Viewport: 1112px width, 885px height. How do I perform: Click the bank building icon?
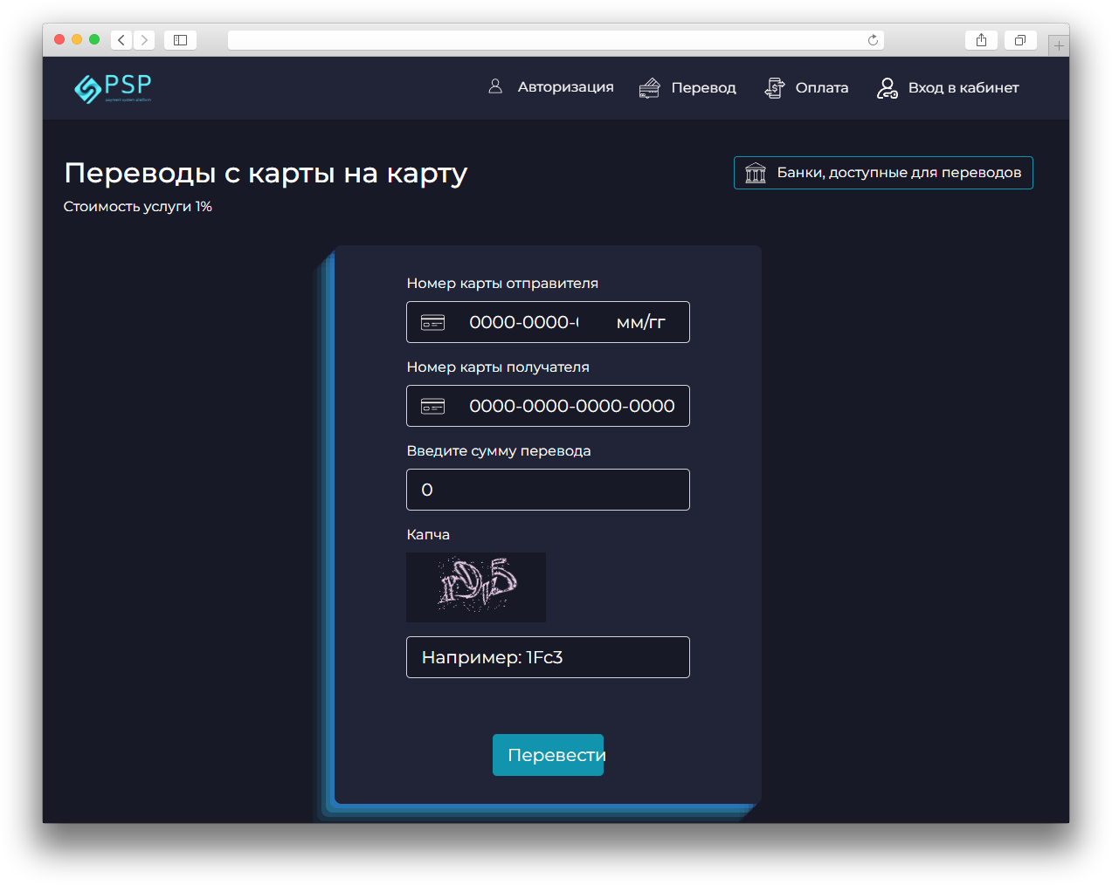click(756, 173)
